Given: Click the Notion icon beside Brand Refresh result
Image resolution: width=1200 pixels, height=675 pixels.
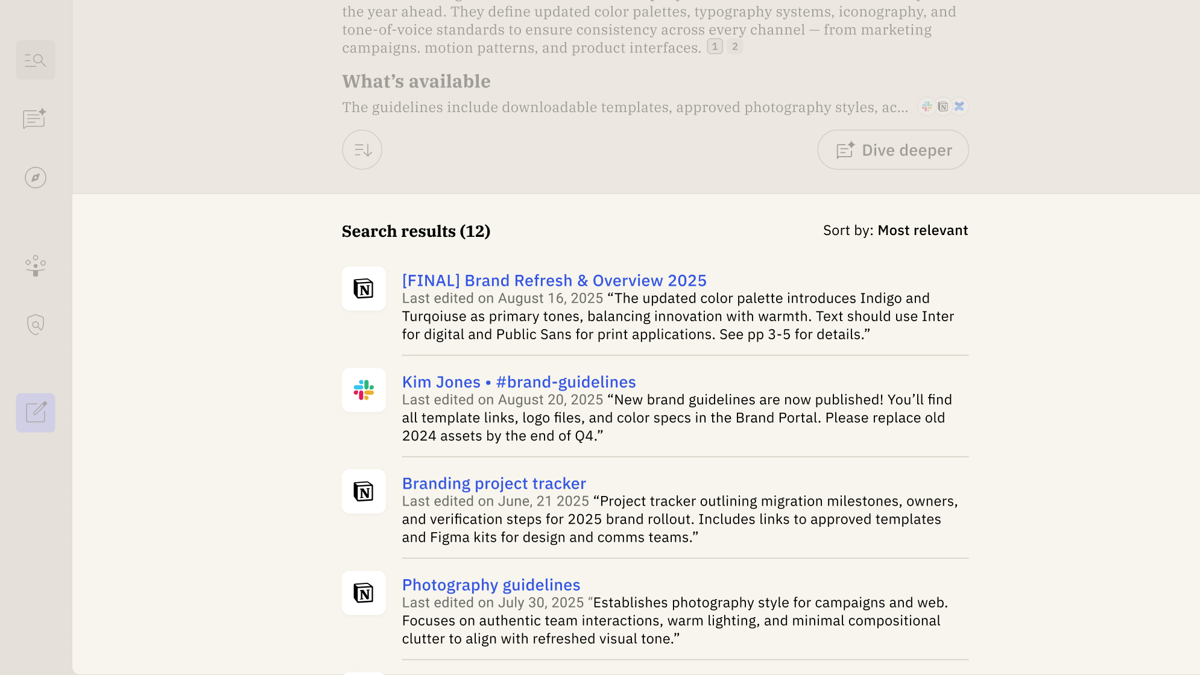Looking at the screenshot, I should click(364, 289).
